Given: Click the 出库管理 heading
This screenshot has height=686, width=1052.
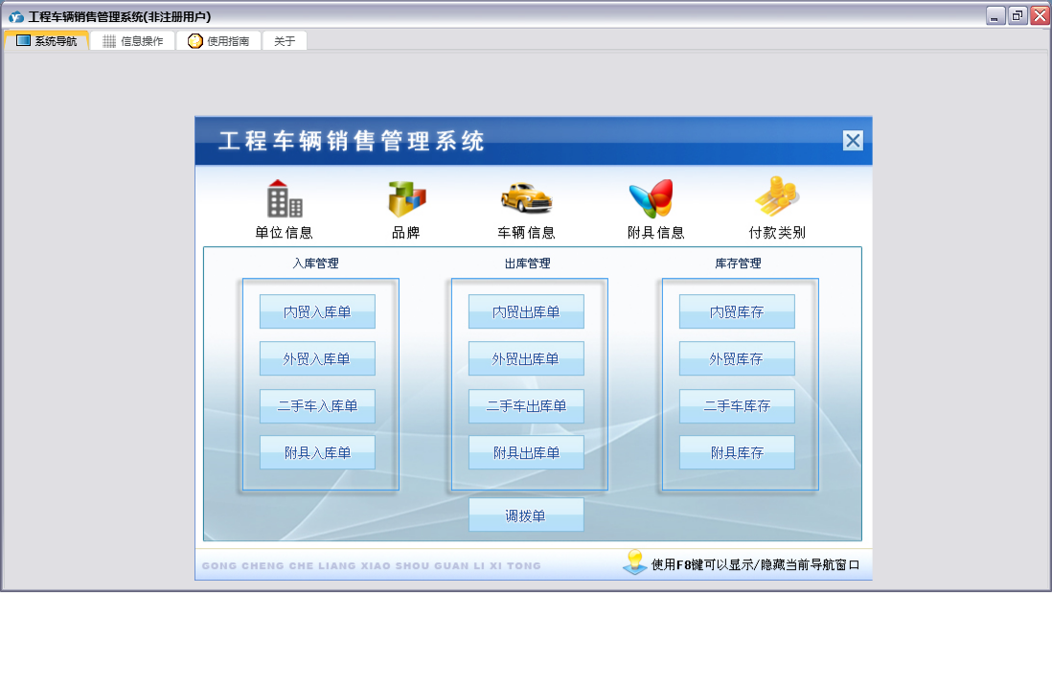Looking at the screenshot, I should point(527,263).
